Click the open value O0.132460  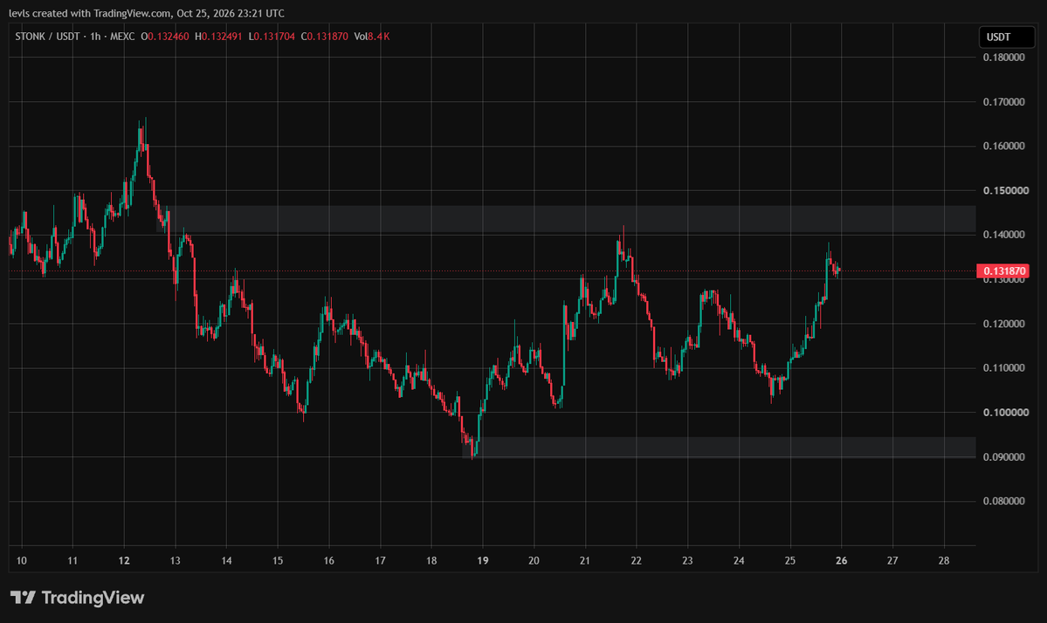[x=165, y=37]
